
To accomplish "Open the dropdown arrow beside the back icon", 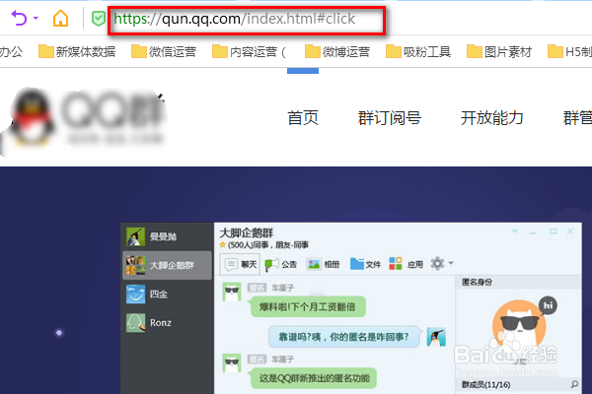I will point(36,18).
